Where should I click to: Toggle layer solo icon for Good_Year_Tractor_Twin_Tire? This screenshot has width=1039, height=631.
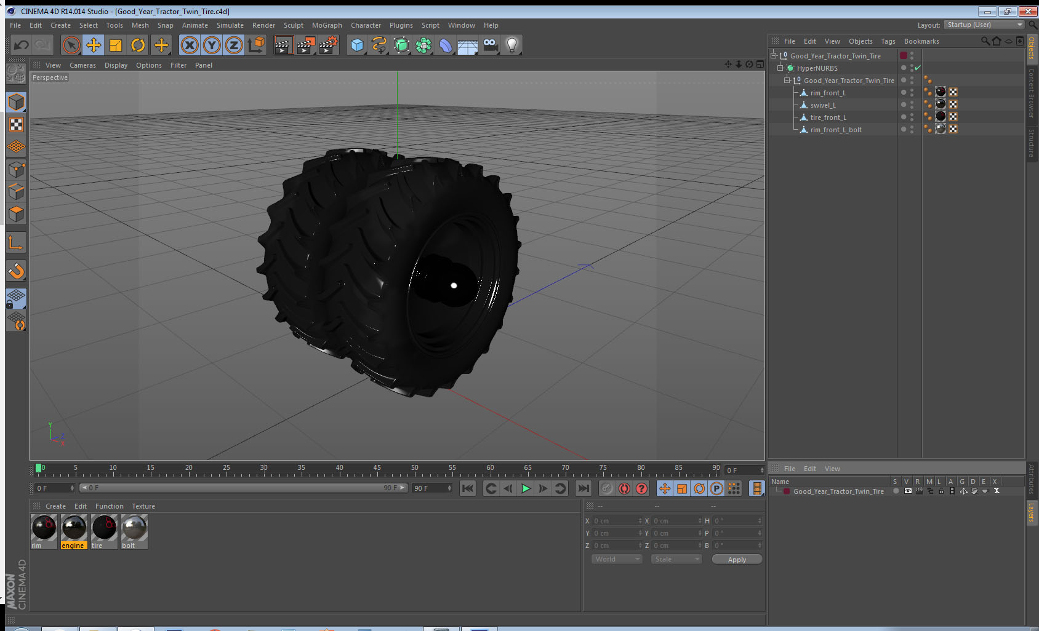click(x=896, y=491)
